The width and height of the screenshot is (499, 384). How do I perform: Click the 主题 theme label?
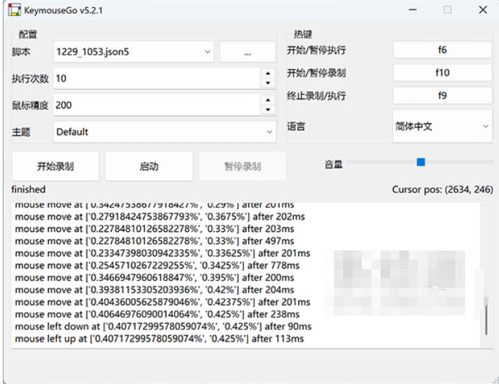pos(21,132)
